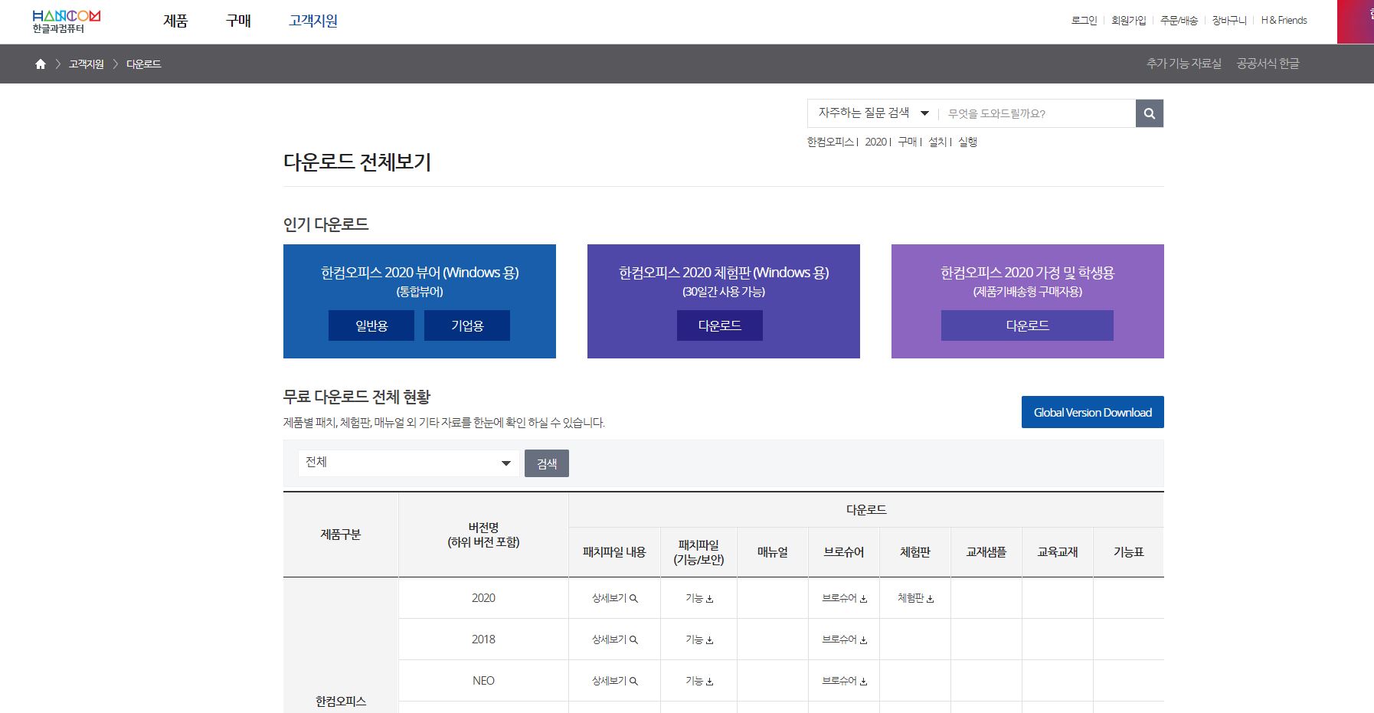Open 주문/배송 link
This screenshot has width=1374, height=713.
click(x=1179, y=21)
